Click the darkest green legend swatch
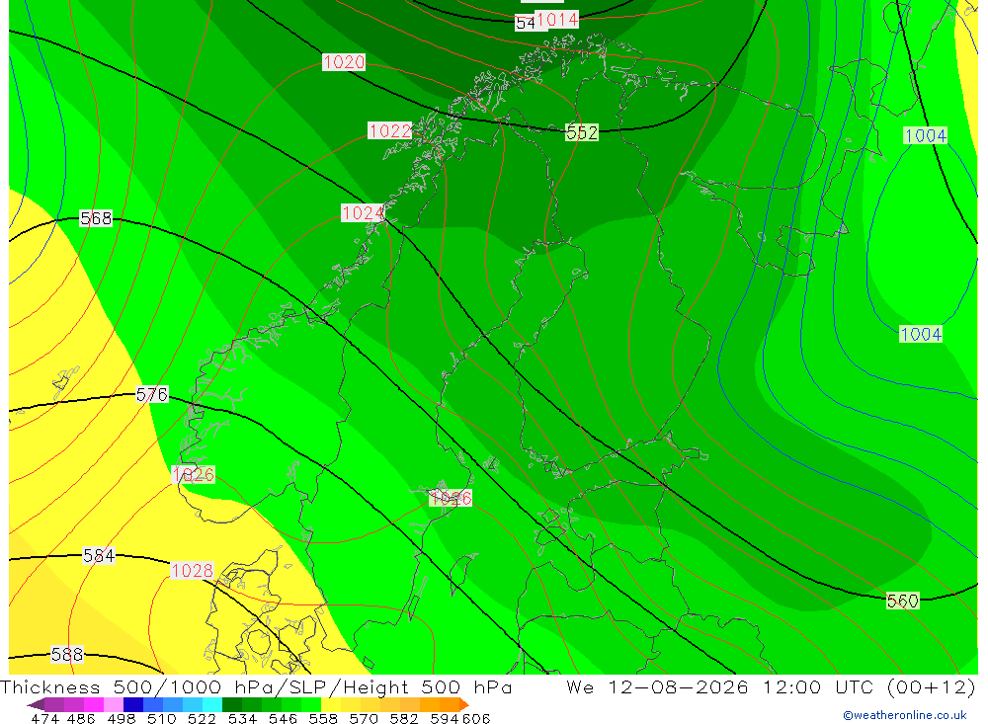Image resolution: width=988 pixels, height=724 pixels. [x=232, y=704]
